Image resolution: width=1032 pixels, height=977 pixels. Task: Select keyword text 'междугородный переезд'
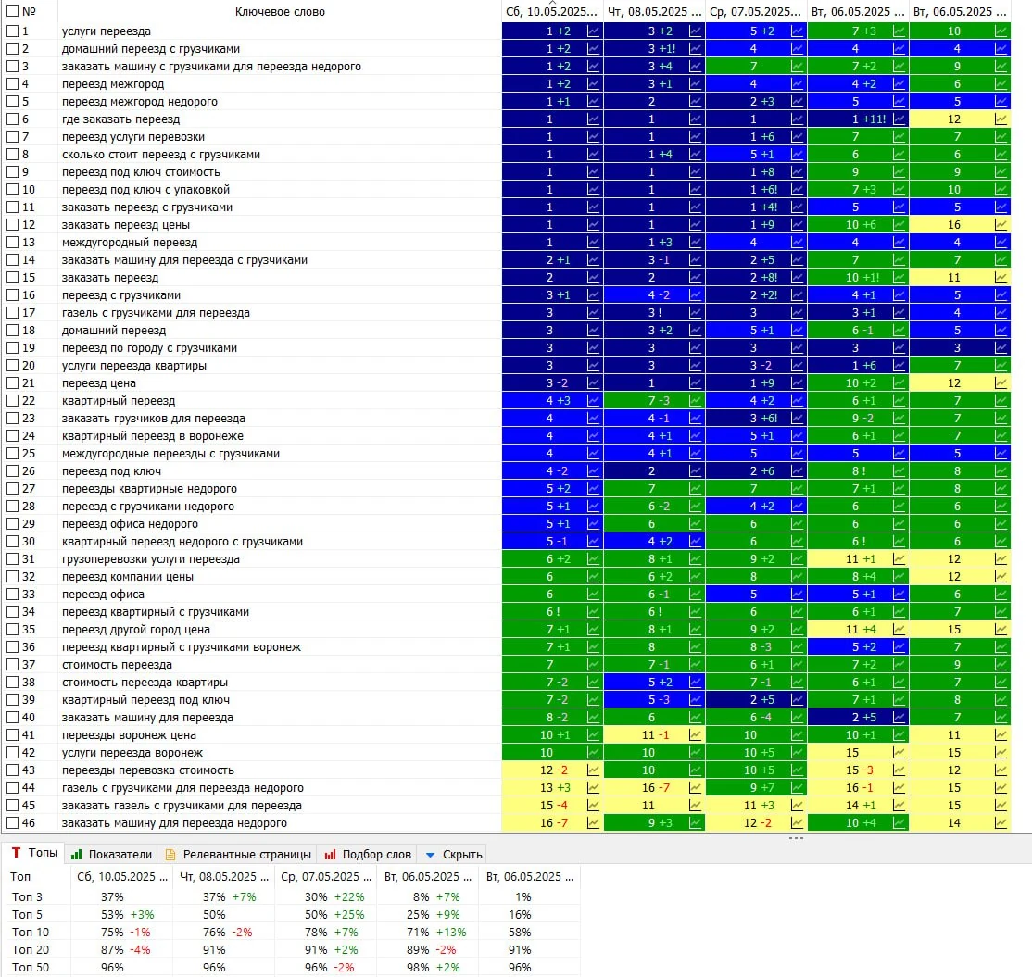point(130,242)
